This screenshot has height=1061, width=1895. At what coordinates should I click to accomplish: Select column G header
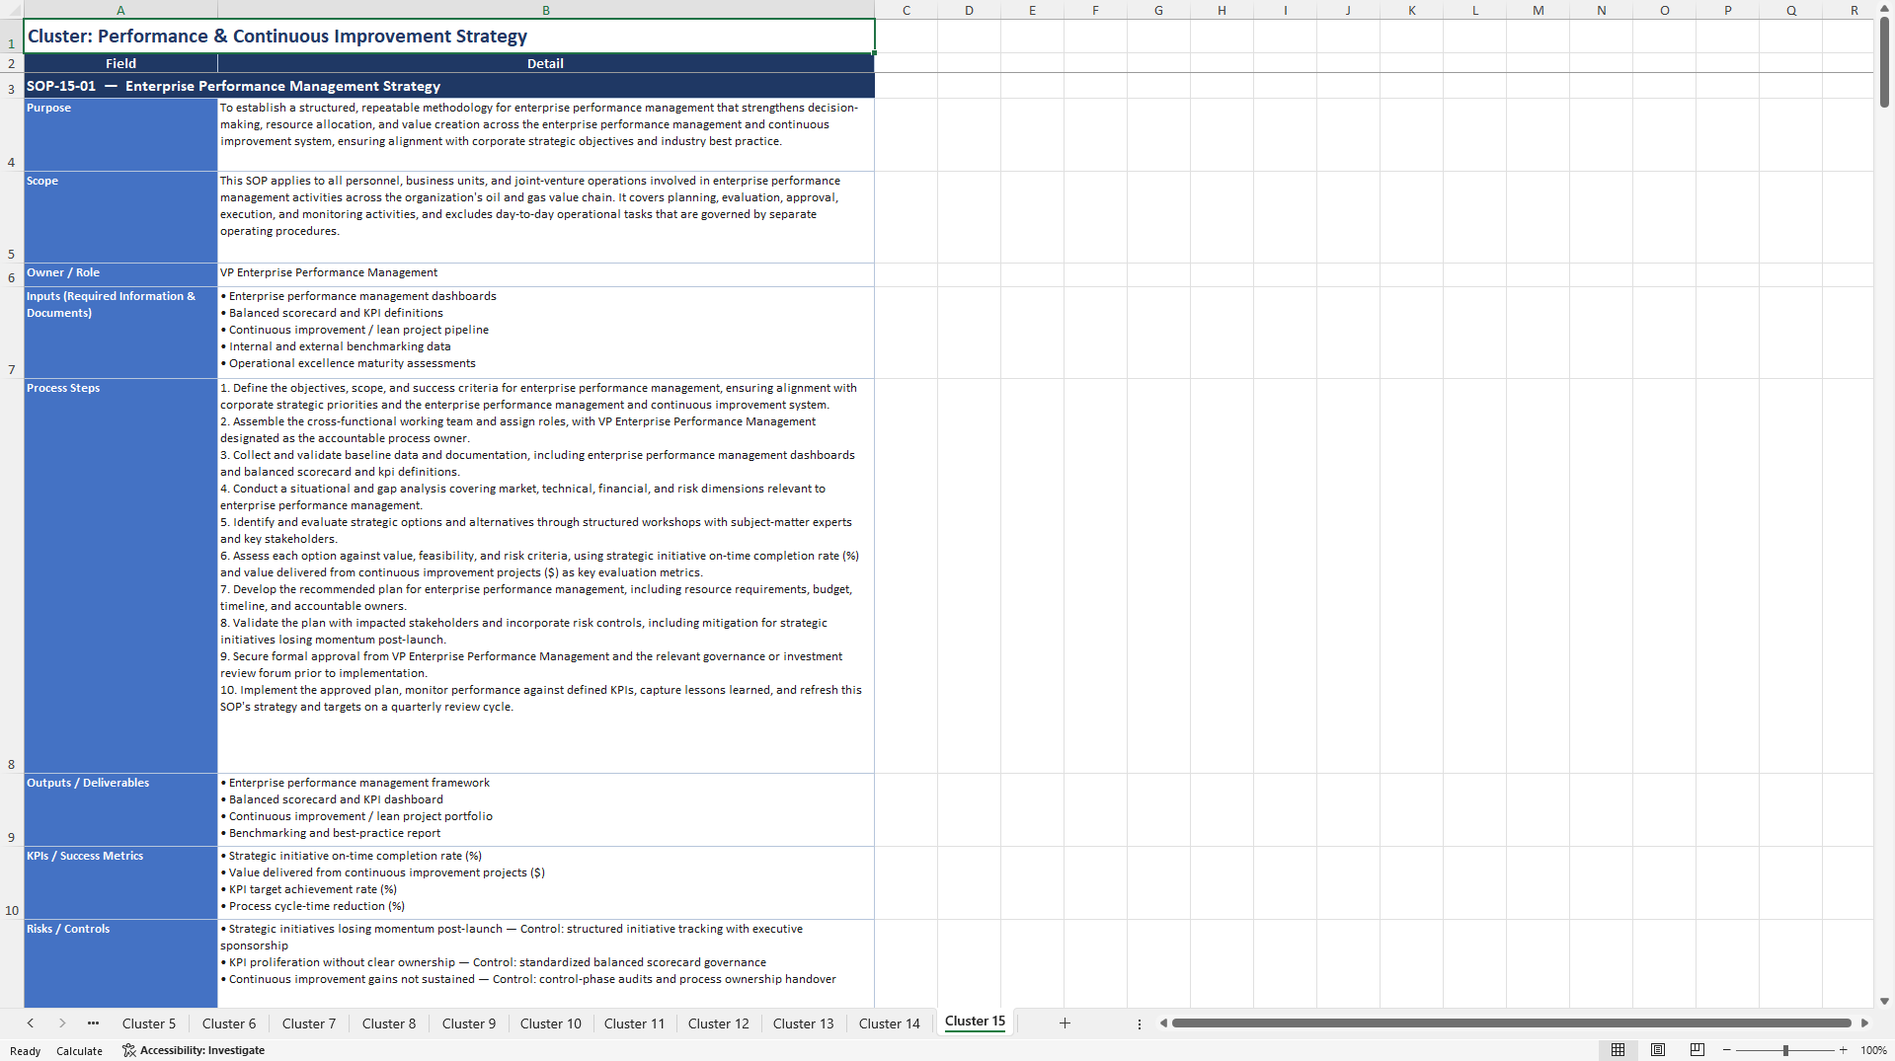pyautogui.click(x=1158, y=10)
